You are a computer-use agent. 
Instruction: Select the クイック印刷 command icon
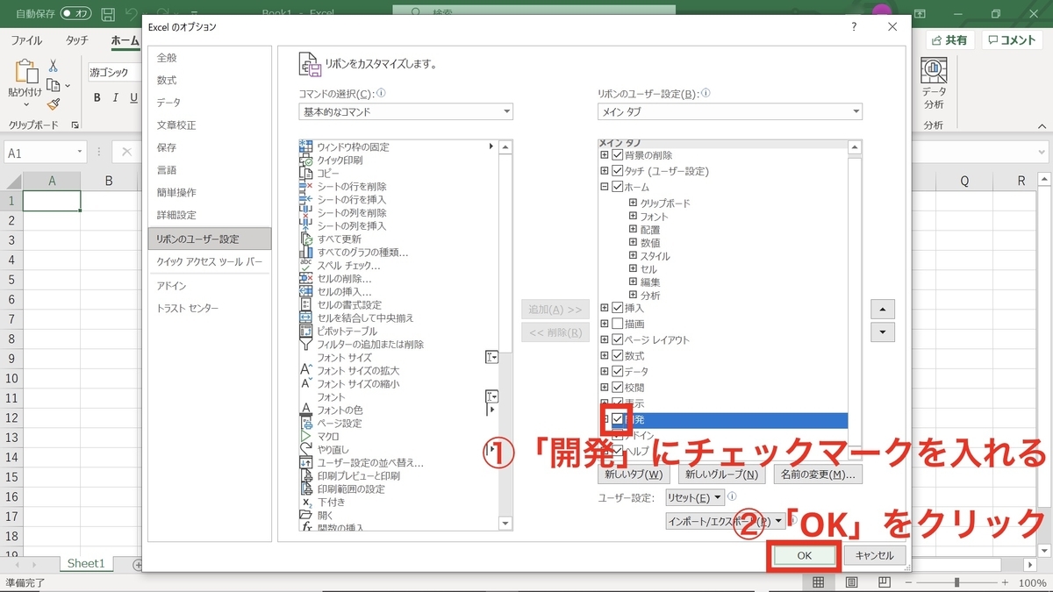point(306,160)
